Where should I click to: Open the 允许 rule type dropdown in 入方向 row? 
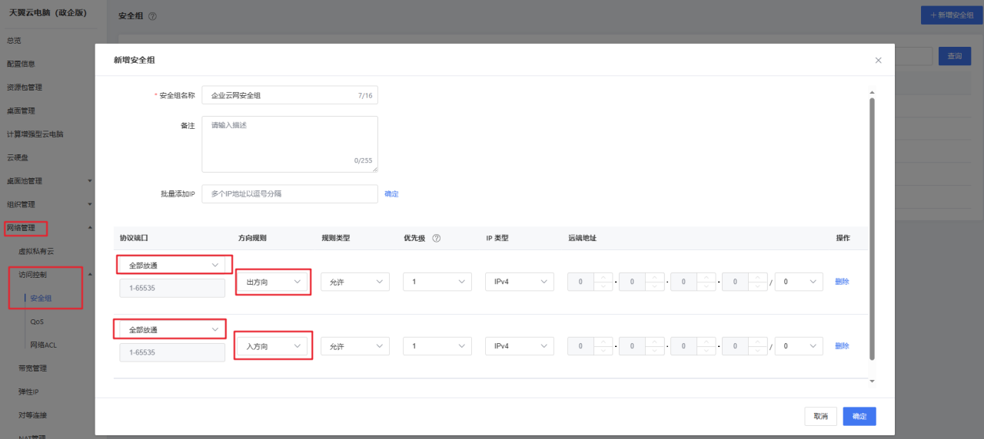(x=355, y=346)
